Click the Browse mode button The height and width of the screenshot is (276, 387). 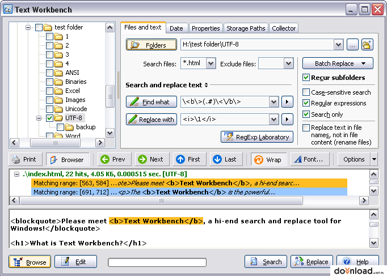click(30, 262)
